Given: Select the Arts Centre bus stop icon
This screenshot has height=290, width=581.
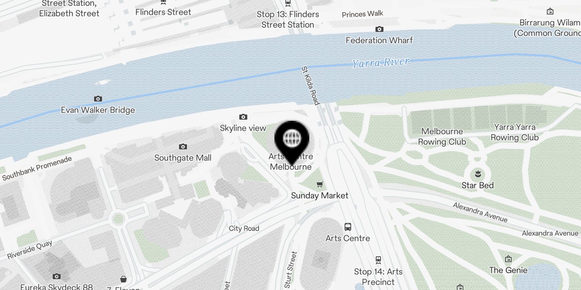Looking at the screenshot, I should 348,227.
